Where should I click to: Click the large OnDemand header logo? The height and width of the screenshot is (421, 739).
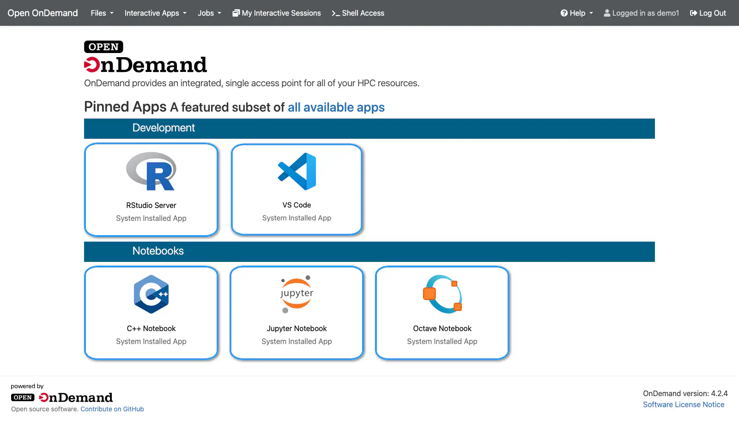pos(145,57)
